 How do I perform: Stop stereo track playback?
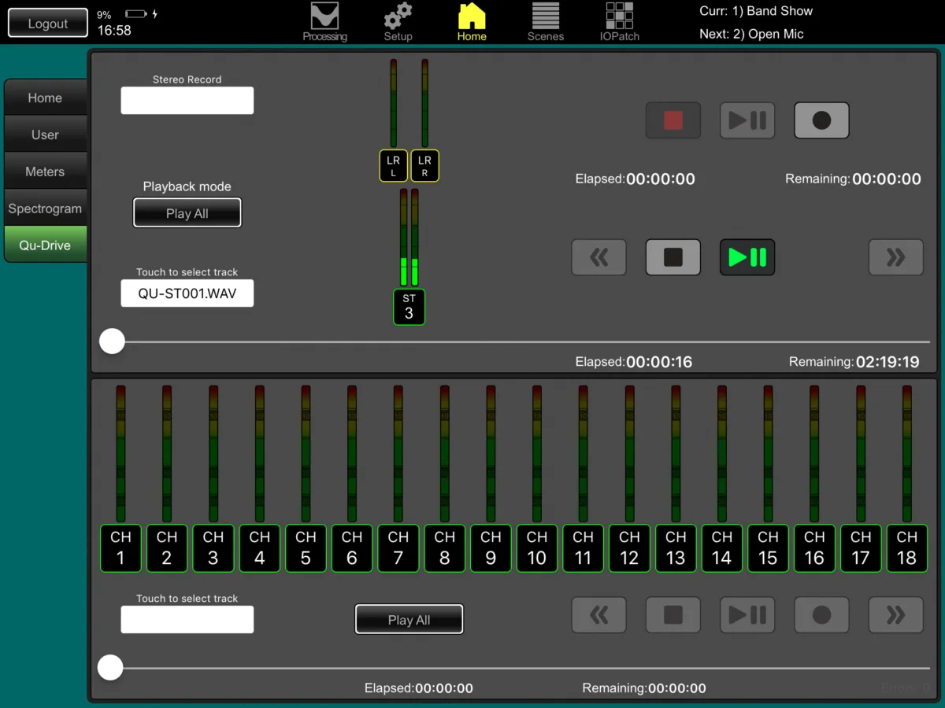click(x=673, y=257)
